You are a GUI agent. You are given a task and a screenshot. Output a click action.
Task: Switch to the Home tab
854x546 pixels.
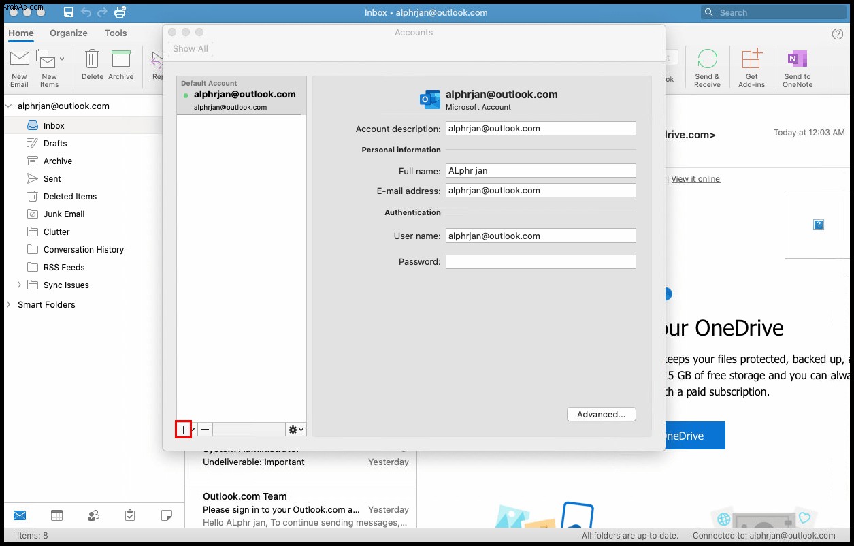[21, 33]
